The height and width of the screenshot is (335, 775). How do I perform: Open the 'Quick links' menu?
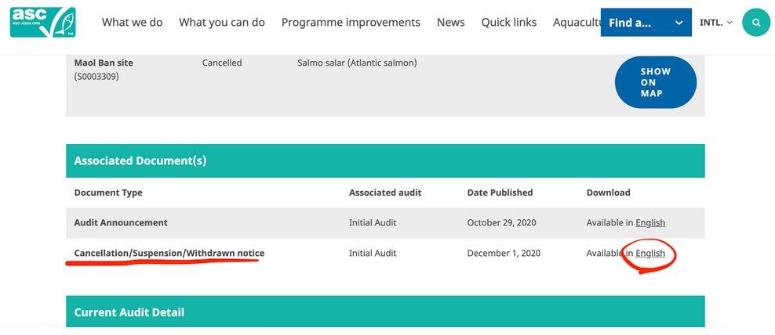click(509, 23)
